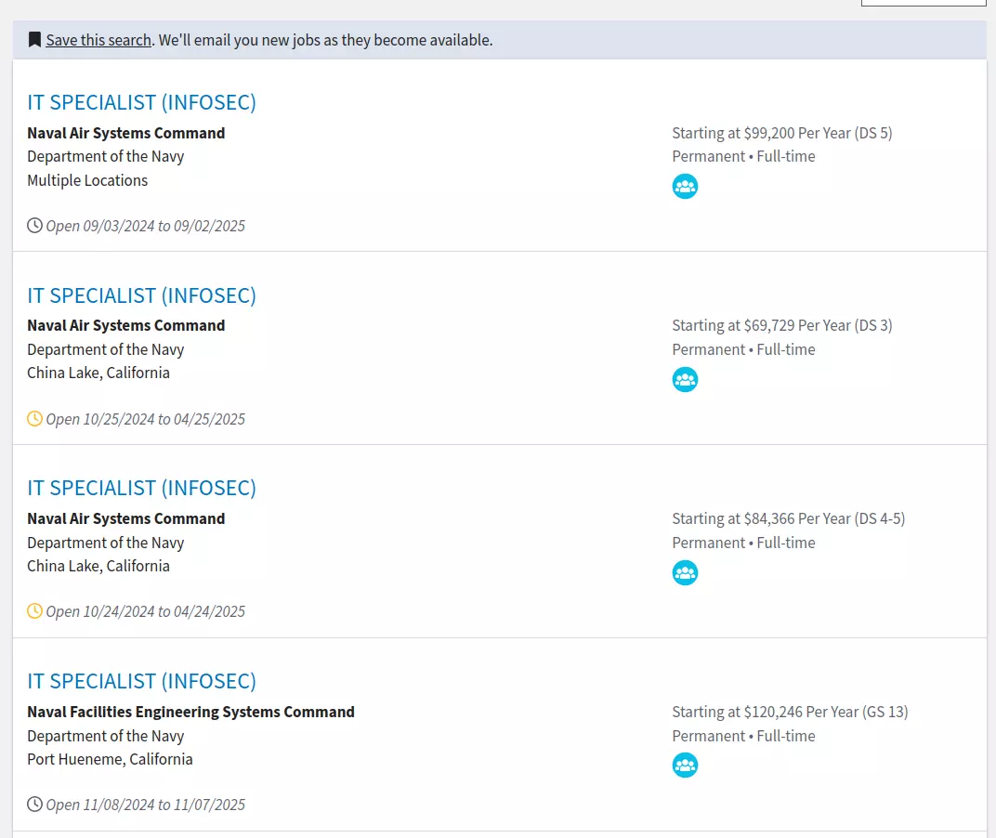Viewport: 996px width, 838px height.
Task: Click the bookmark icon beside Save this search
Action: point(35,40)
